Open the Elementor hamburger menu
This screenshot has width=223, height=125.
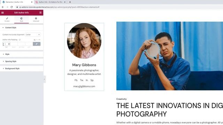coord(2,12)
